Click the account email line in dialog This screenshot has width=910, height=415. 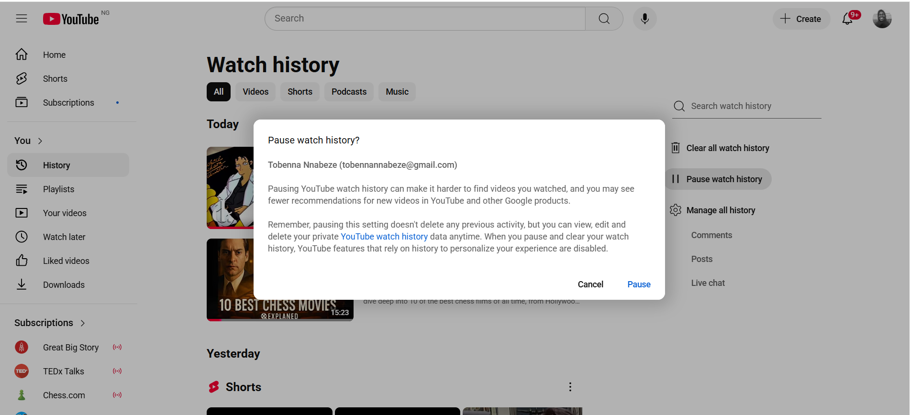click(362, 165)
